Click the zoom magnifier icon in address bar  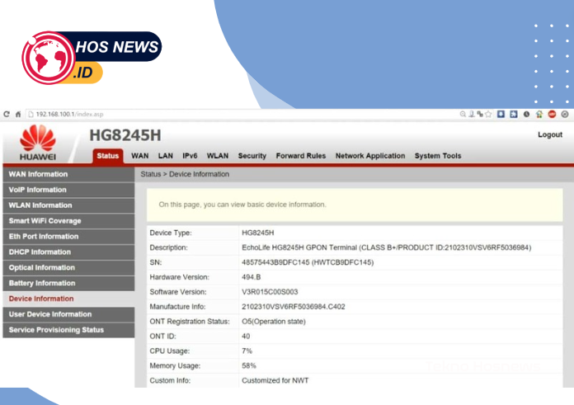pos(464,114)
